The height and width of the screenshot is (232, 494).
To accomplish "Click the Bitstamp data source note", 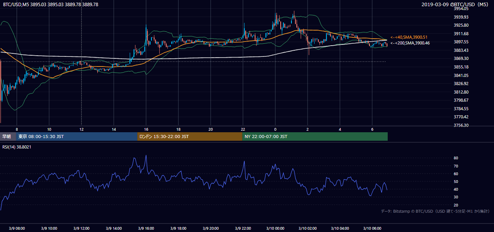I will pos(435,211).
